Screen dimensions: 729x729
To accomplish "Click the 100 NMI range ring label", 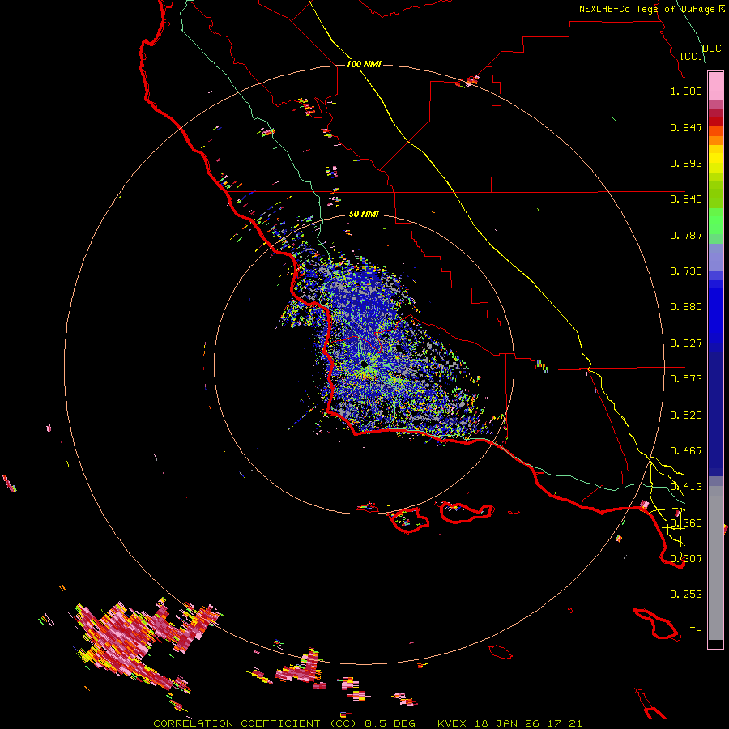I will click(364, 64).
